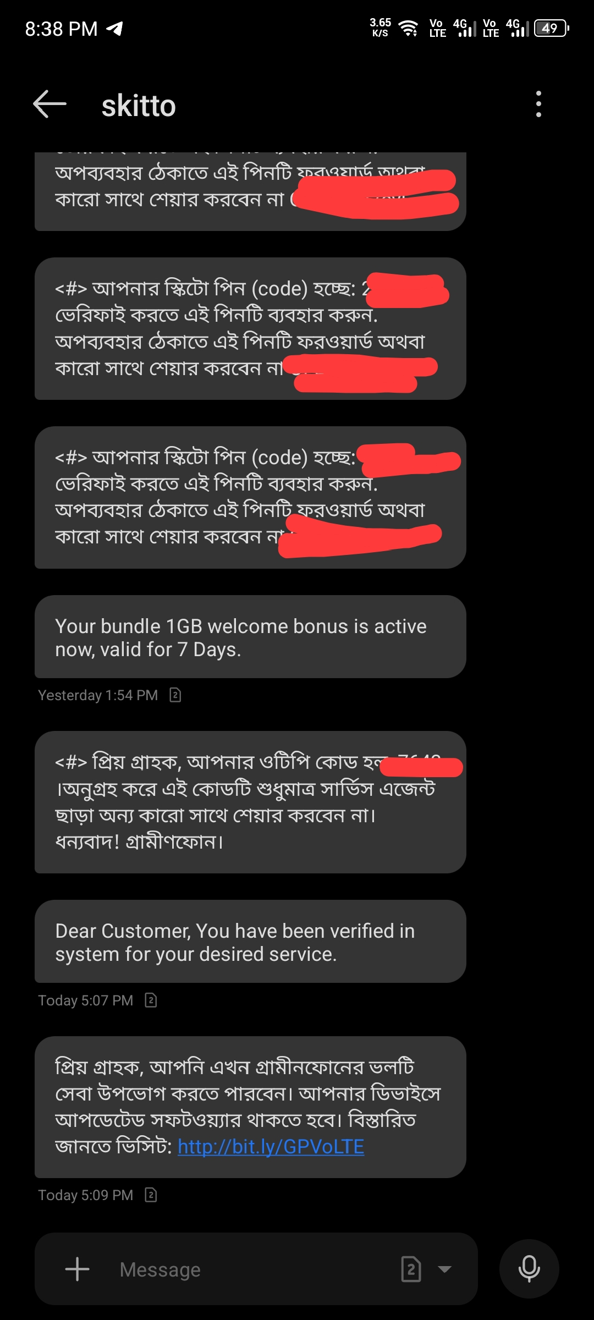This screenshot has height=1320, width=594.
Task: Expand the SIM selection dropdown arrow
Action: tap(444, 1269)
